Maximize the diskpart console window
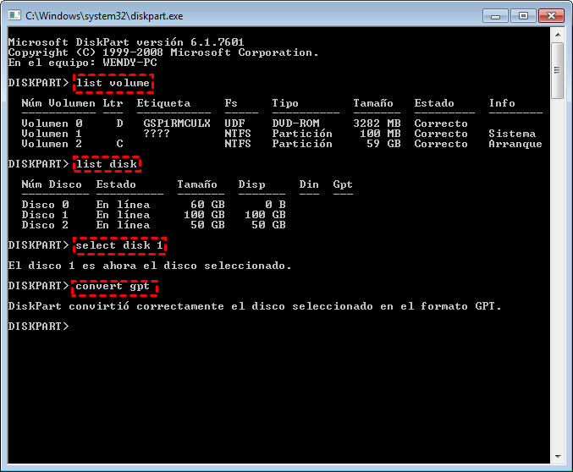This screenshot has height=472, width=573. point(522,15)
